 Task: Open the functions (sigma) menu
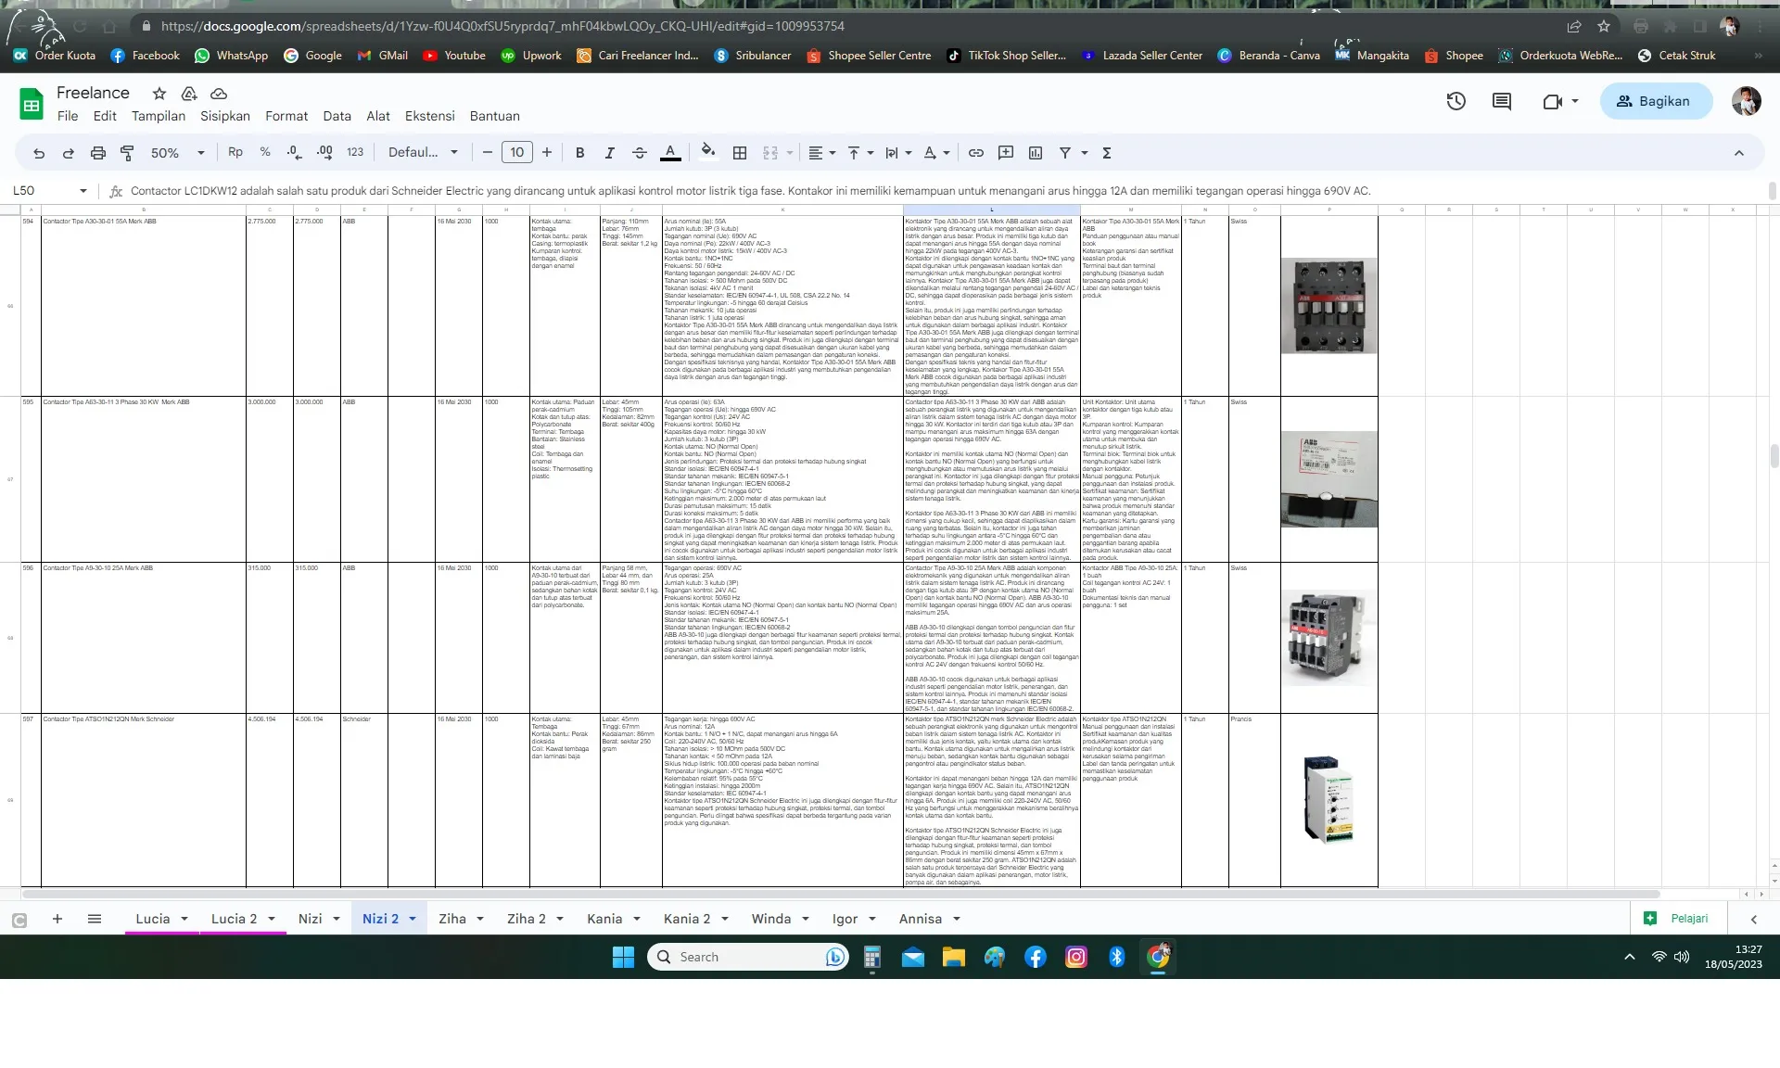pos(1107,153)
